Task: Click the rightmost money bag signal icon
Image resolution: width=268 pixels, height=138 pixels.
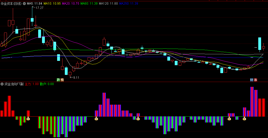Action: click(244, 118)
